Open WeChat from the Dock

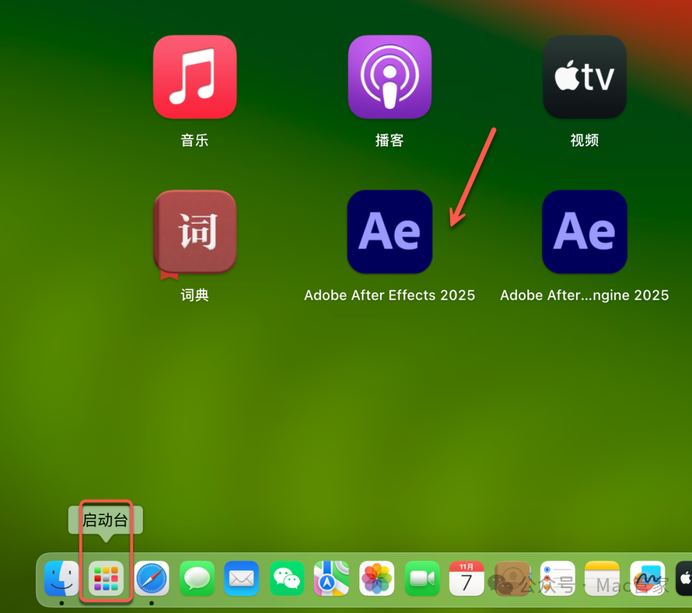[287, 578]
